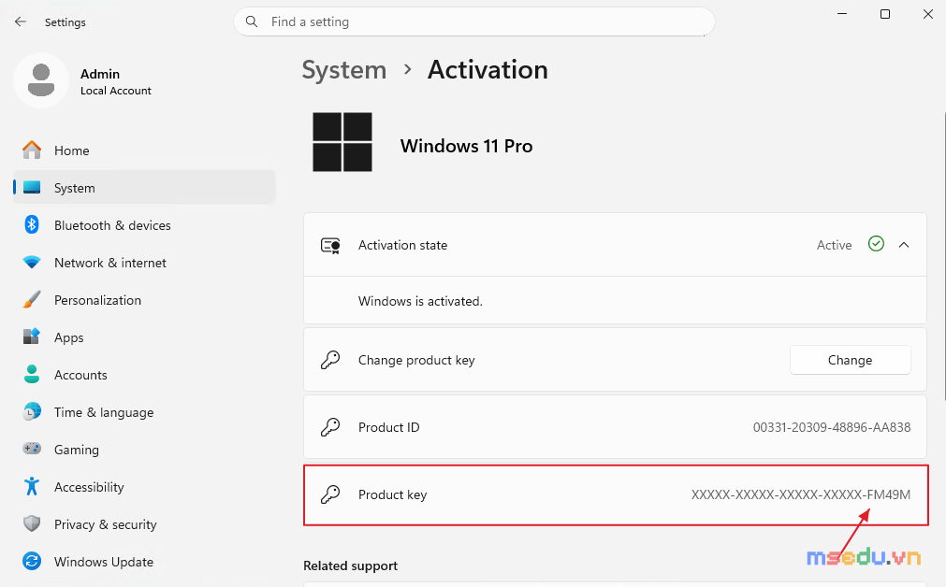Click the Personalization paintbrush icon
The width and height of the screenshot is (946, 587).
point(32,299)
